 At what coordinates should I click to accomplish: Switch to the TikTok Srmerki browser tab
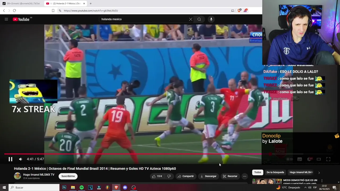pyautogui.click(x=21, y=3)
